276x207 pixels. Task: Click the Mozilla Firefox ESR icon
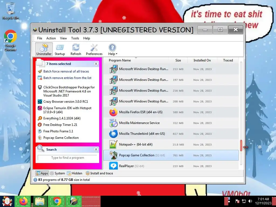pos(113,112)
